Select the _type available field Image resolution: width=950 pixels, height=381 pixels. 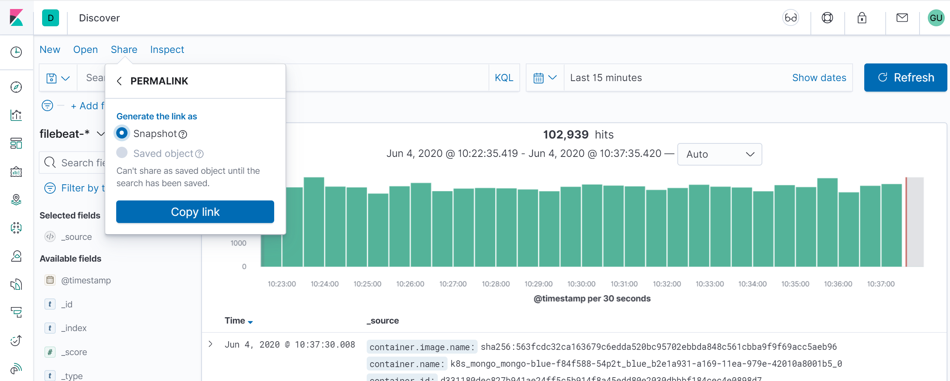(72, 375)
